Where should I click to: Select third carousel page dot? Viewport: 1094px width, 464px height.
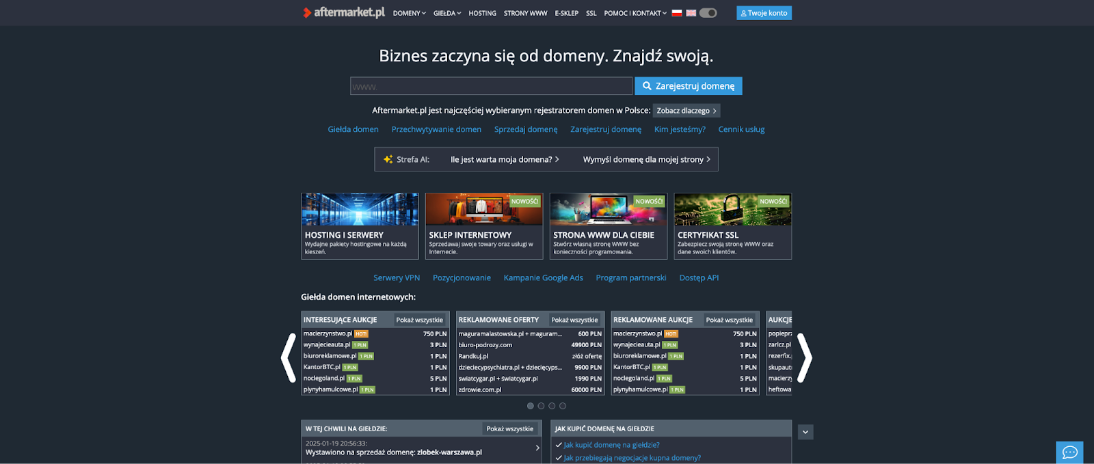click(x=552, y=406)
